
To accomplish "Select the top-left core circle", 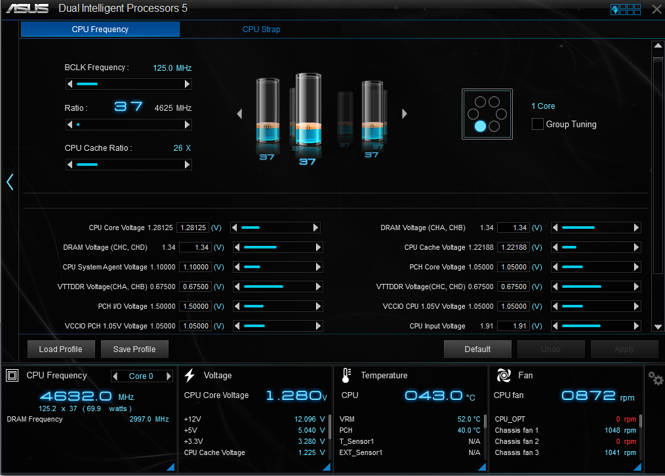I will 480,102.
